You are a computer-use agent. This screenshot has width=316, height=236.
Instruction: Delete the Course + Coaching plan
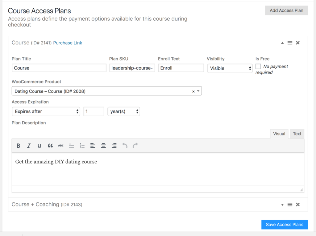coord(298,205)
